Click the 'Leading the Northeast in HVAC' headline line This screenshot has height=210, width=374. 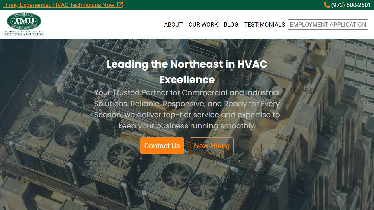click(187, 64)
